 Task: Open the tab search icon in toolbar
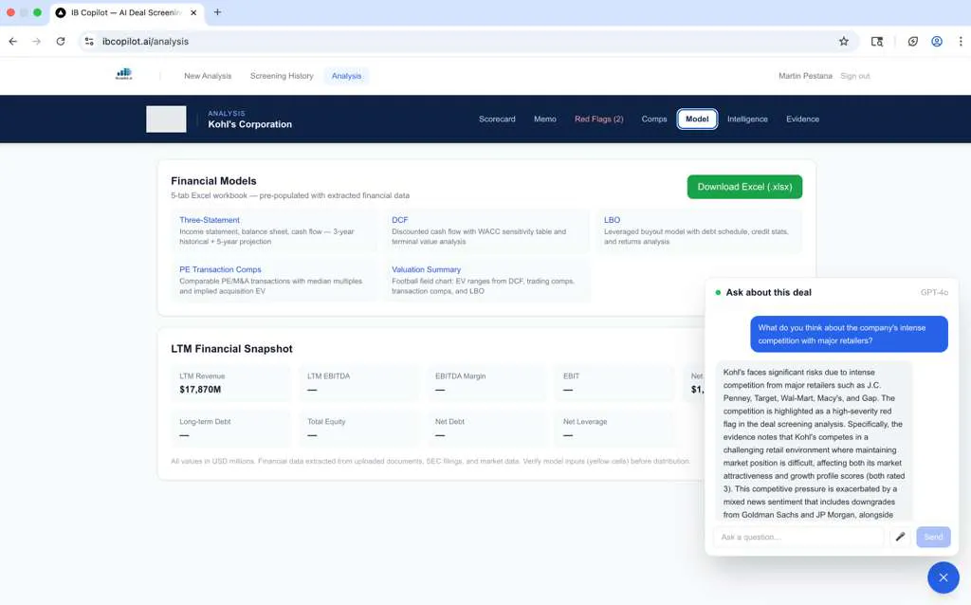point(877,42)
